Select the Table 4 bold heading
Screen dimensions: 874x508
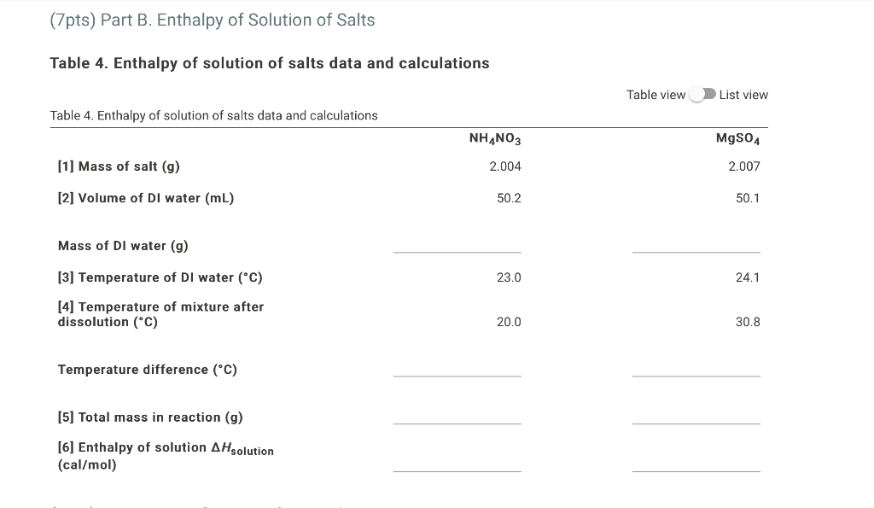pyautogui.click(x=271, y=62)
